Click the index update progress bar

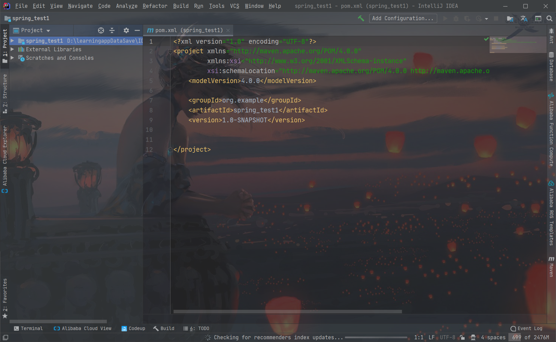(x=376, y=338)
